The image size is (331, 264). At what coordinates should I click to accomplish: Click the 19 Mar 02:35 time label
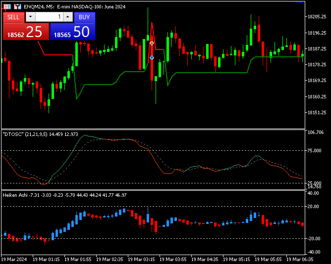coord(110,260)
